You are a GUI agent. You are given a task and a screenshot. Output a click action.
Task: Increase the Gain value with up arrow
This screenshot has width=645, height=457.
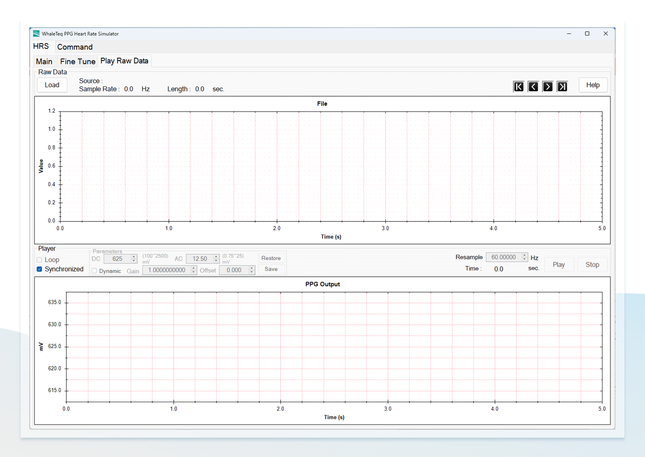(193, 268)
